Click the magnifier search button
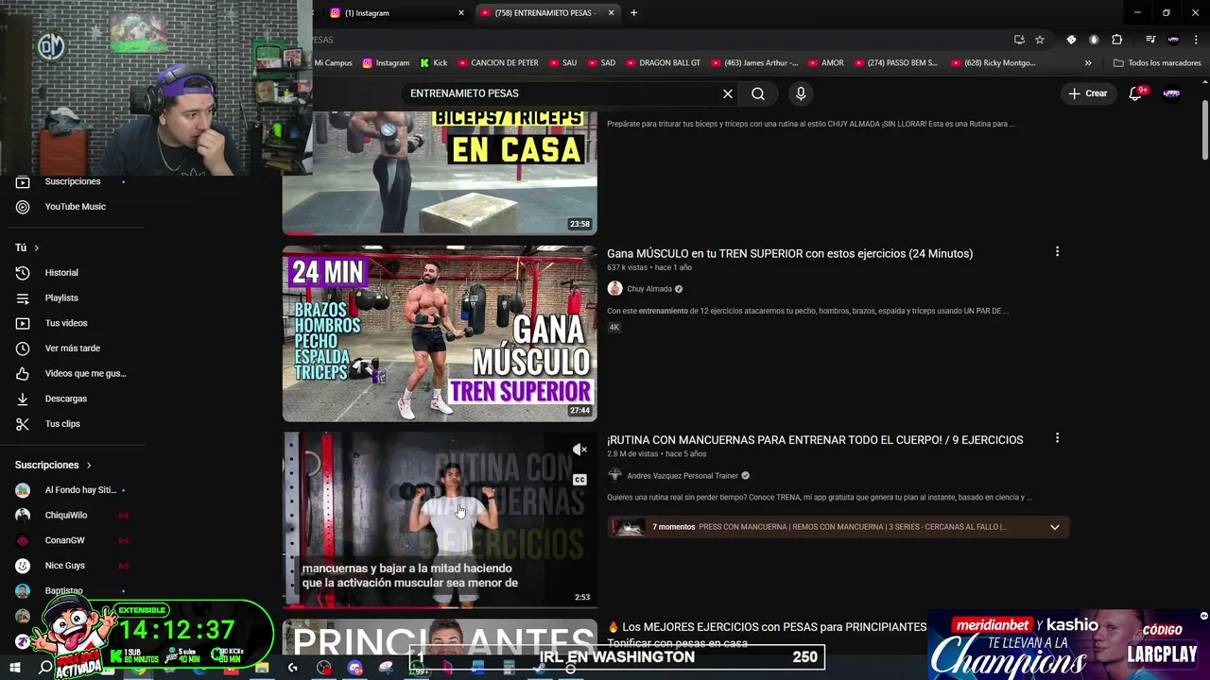 (758, 93)
